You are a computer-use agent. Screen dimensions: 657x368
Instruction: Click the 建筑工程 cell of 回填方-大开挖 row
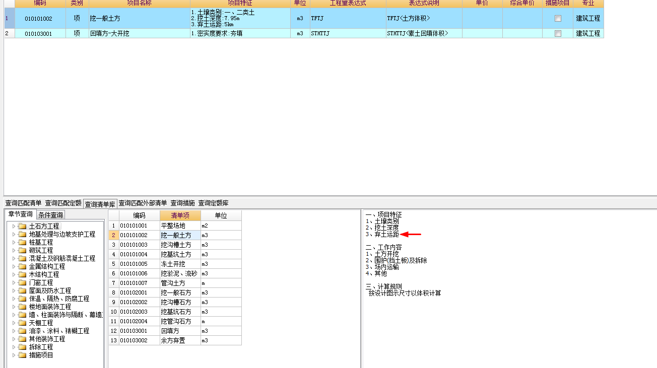coord(588,33)
